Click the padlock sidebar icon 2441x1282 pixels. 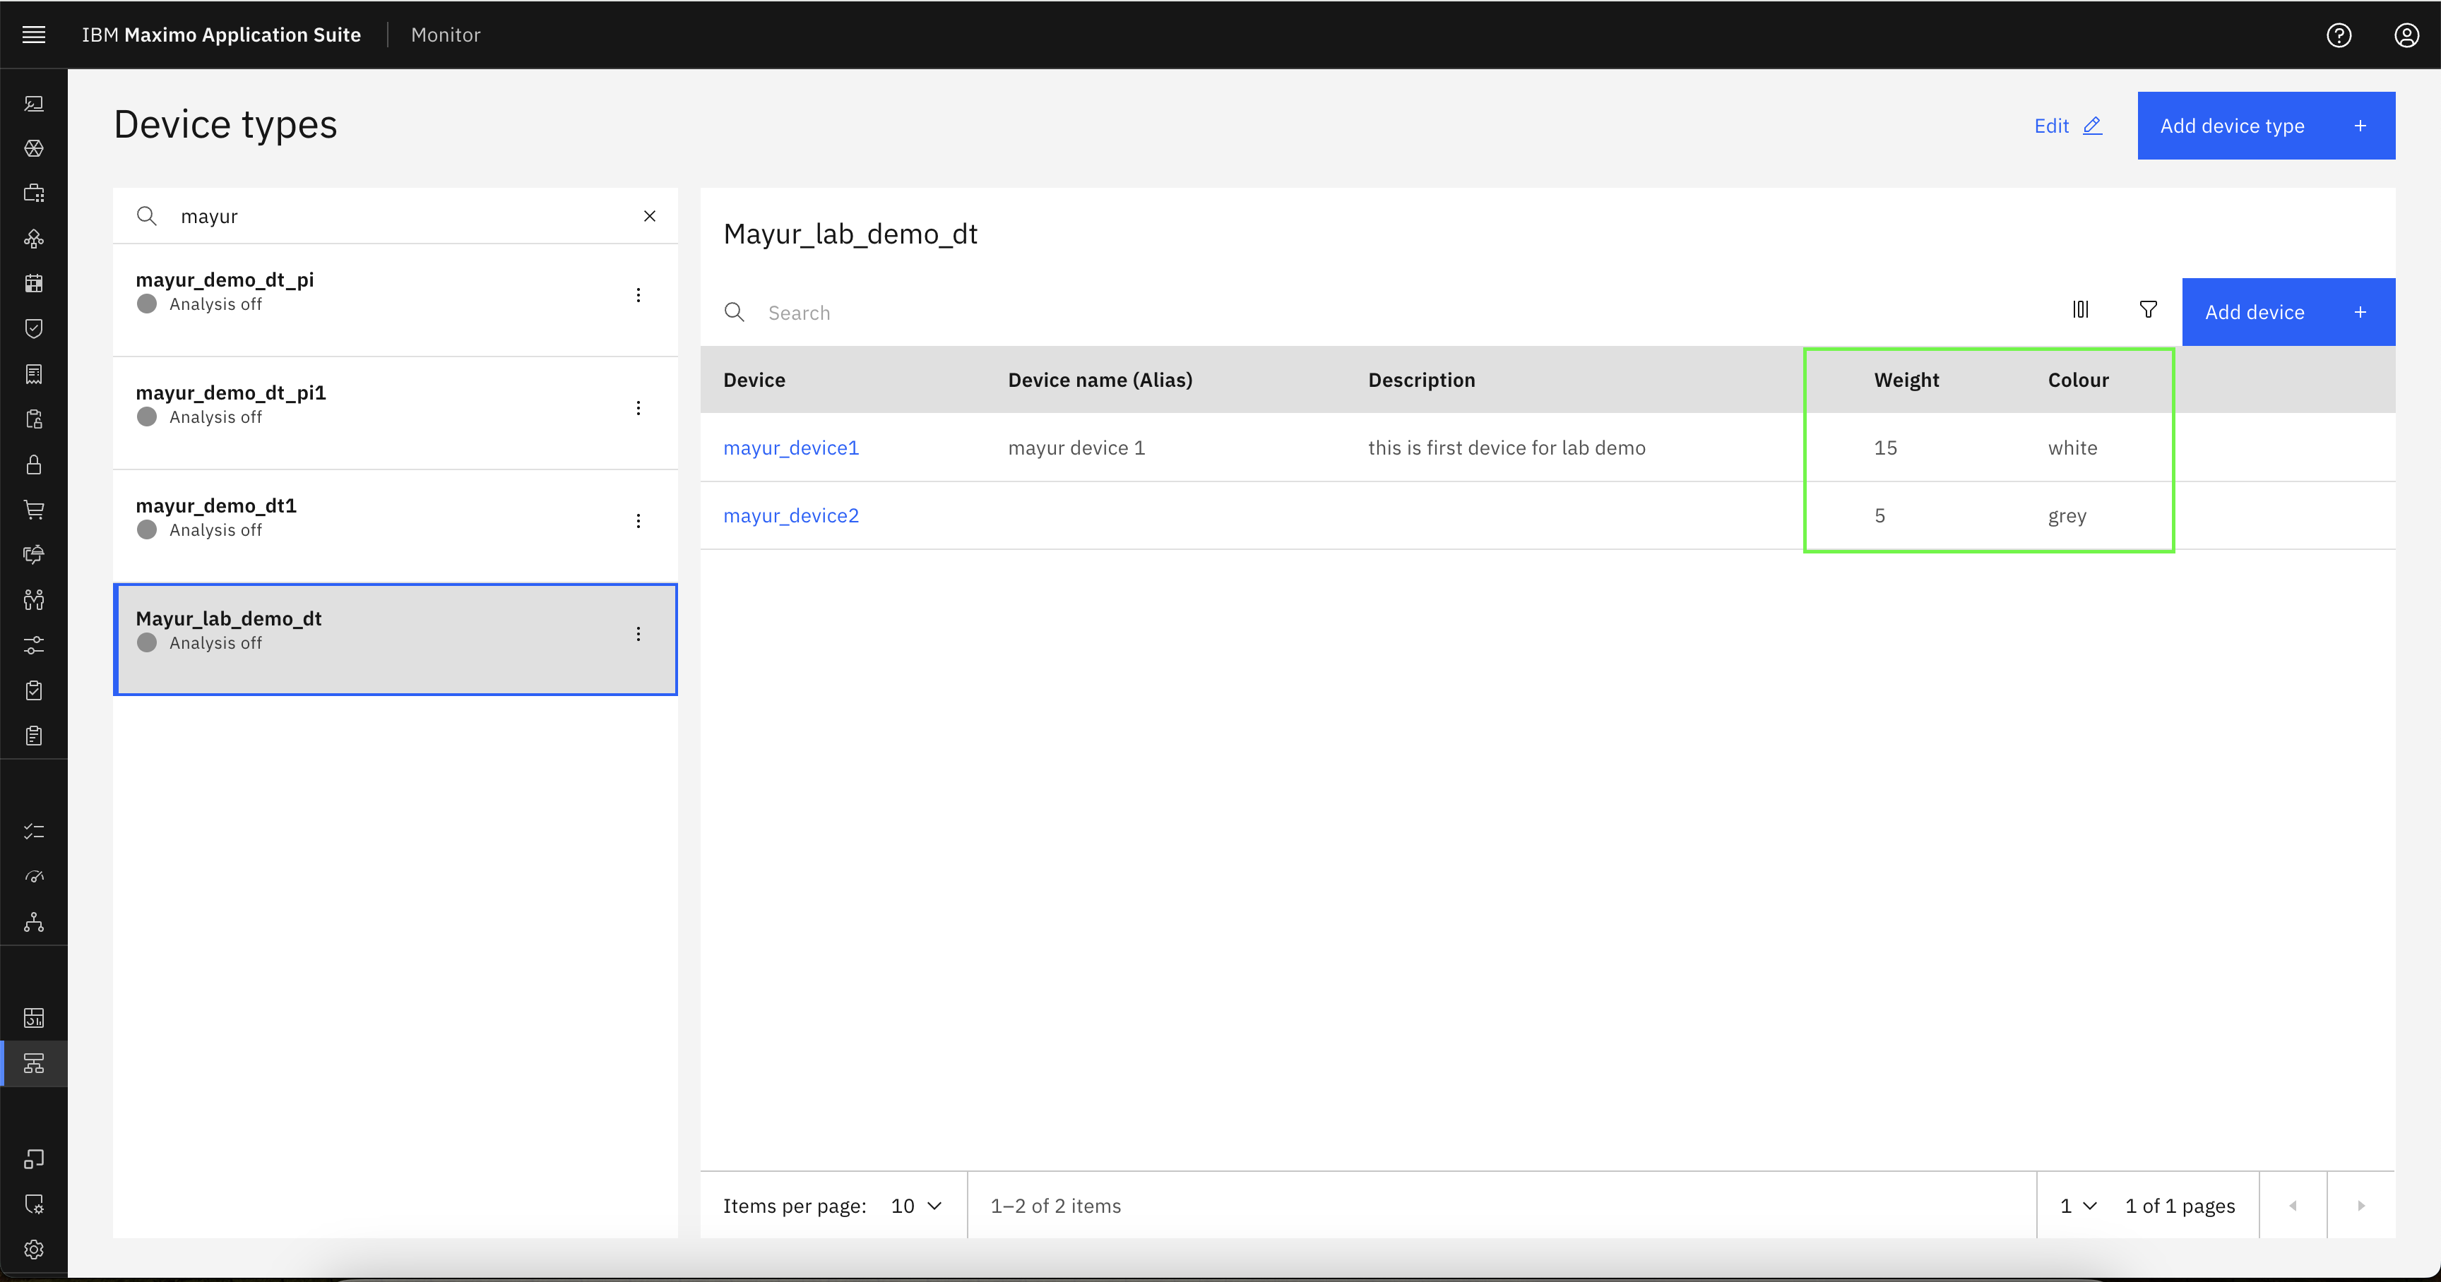click(x=34, y=464)
